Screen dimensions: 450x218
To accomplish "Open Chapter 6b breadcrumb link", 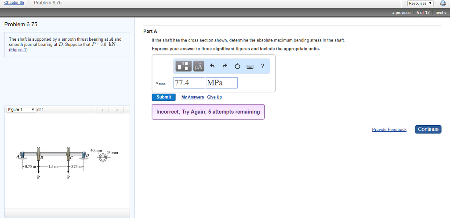I will pyautogui.click(x=14, y=3).
